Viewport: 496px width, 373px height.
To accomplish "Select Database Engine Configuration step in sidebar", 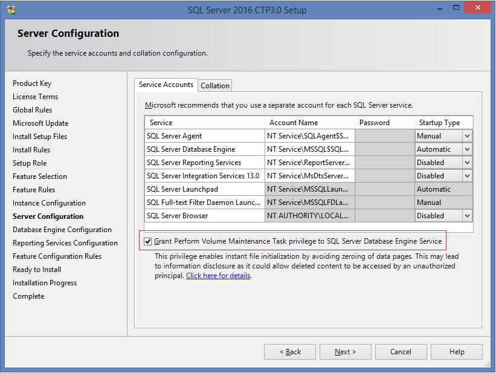I will tap(62, 230).
